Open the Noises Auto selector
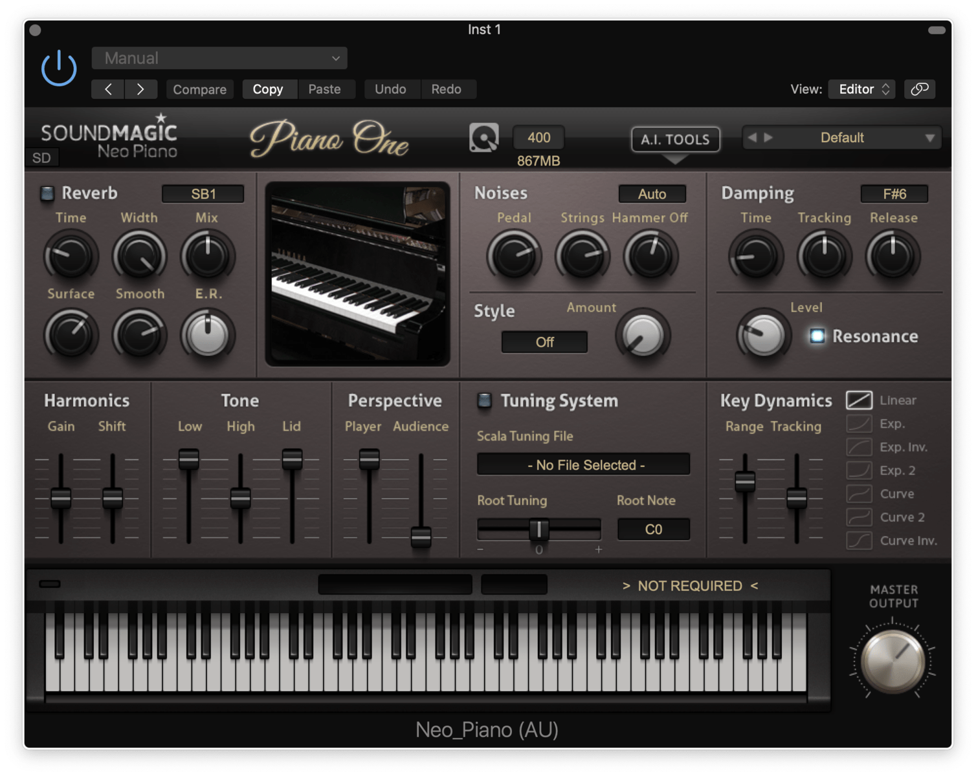 click(652, 194)
